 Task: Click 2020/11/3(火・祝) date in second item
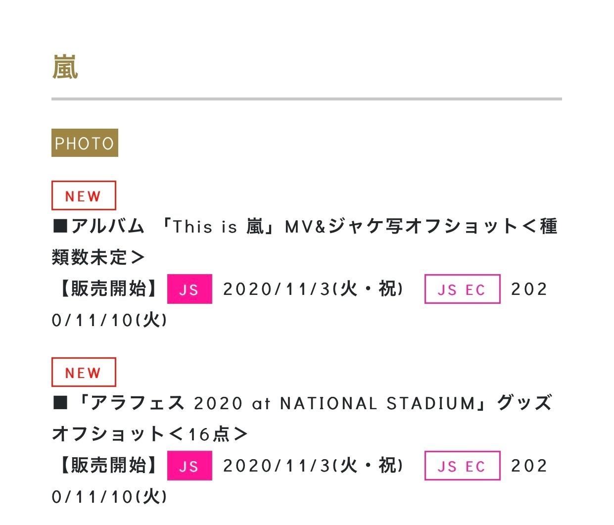[313, 466]
